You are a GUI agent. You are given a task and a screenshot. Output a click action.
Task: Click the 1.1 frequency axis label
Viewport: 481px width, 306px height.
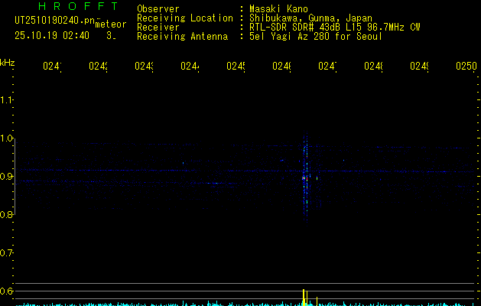8,100
